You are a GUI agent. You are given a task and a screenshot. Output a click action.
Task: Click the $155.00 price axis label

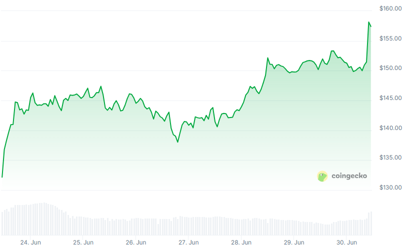390,38
